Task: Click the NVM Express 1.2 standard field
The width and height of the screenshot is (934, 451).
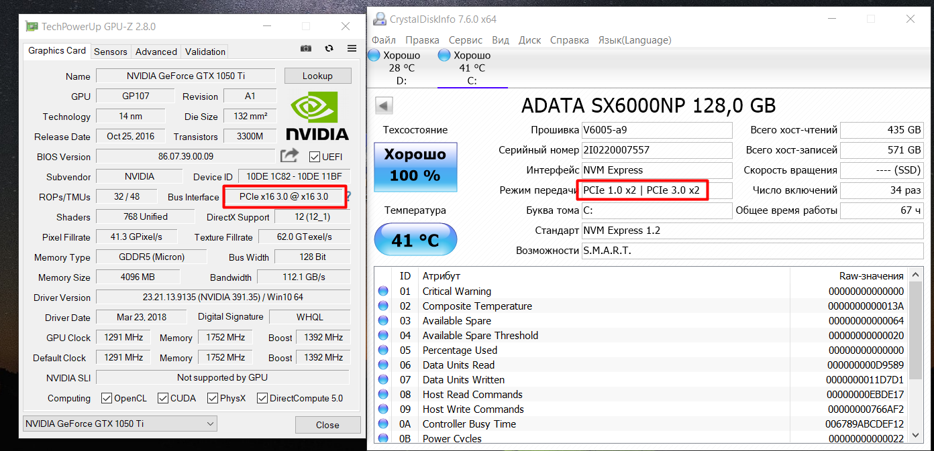Action: coord(752,231)
